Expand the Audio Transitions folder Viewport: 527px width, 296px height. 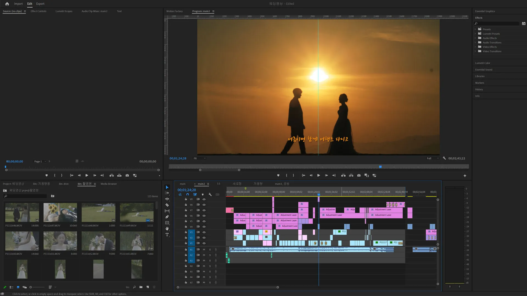(475, 42)
